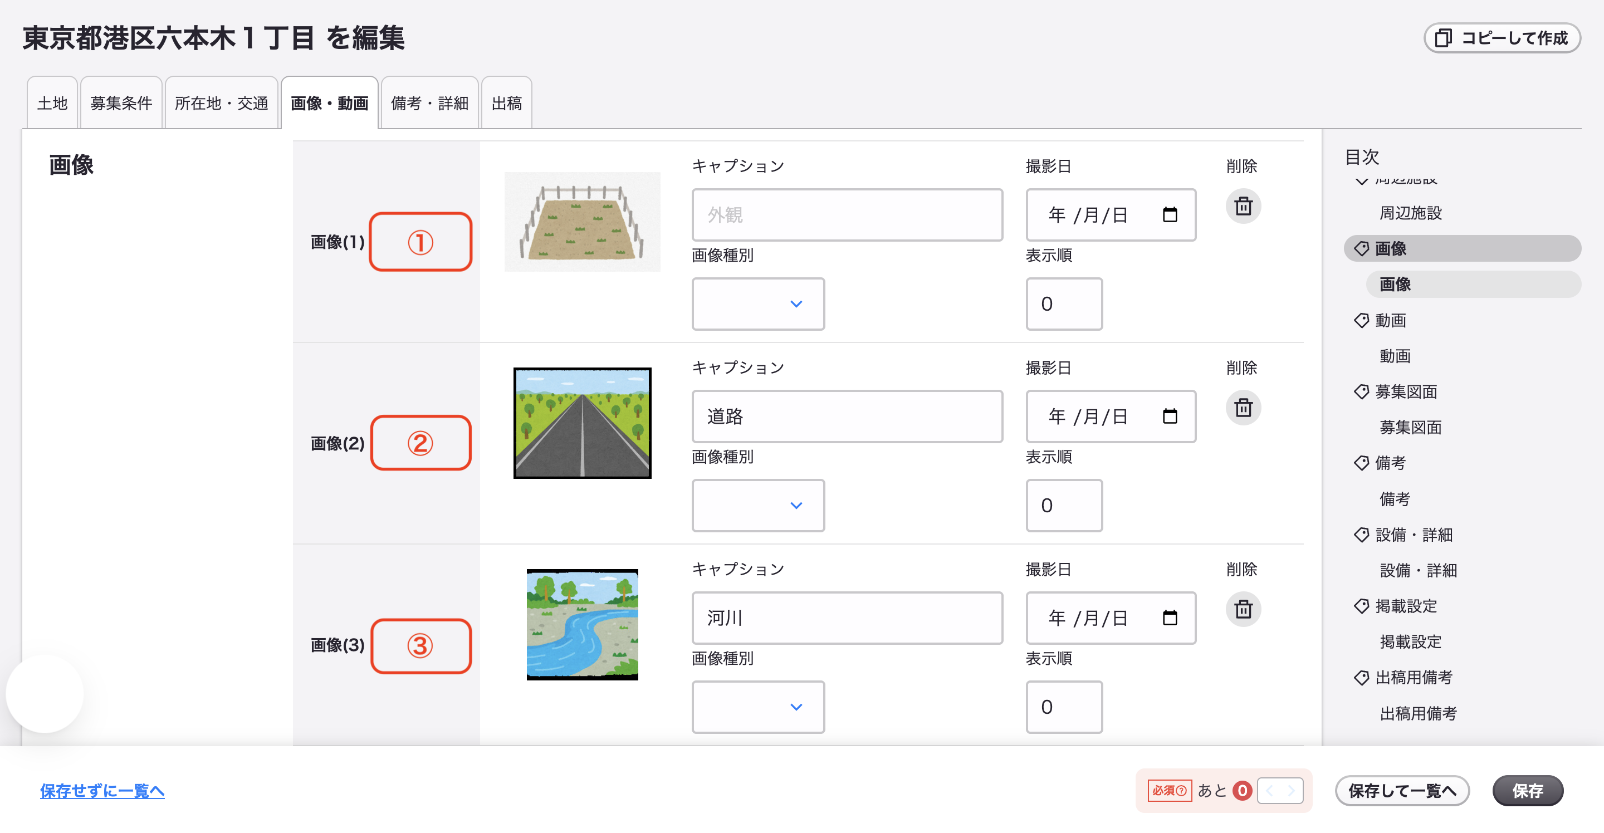
Task: Go to previous required field arrow
Action: (x=1269, y=791)
